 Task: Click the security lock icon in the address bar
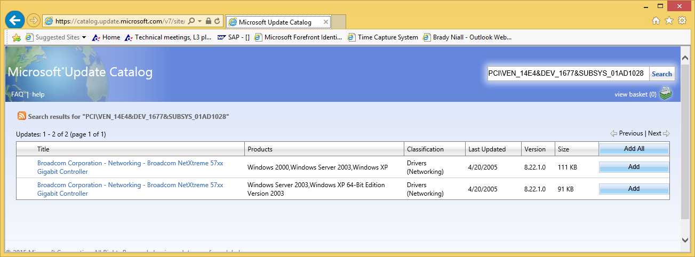208,21
